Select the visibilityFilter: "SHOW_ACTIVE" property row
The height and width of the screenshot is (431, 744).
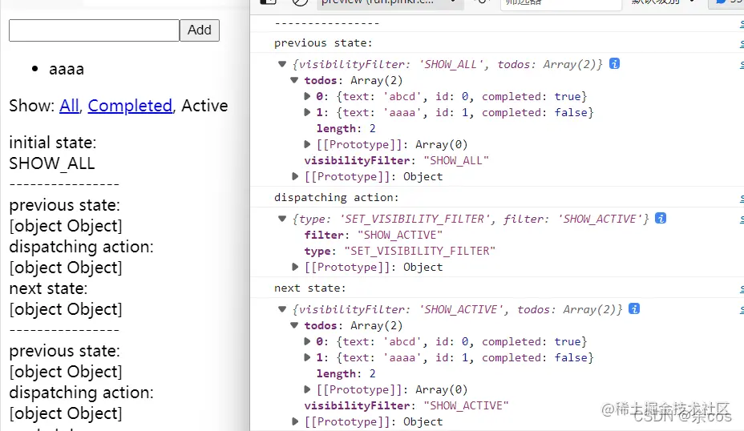(x=406, y=405)
